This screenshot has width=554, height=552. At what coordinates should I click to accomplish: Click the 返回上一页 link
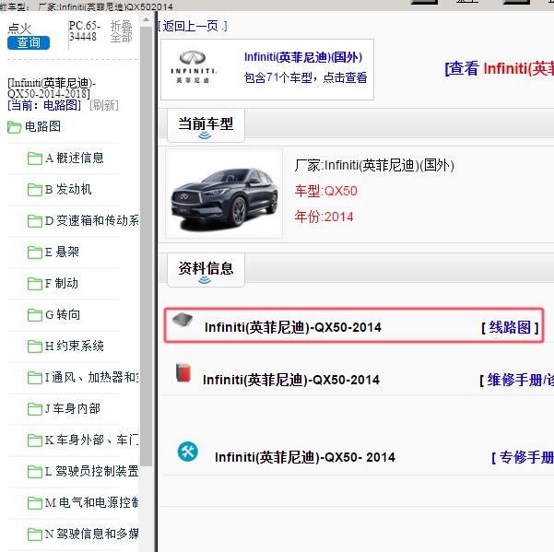[x=193, y=26]
